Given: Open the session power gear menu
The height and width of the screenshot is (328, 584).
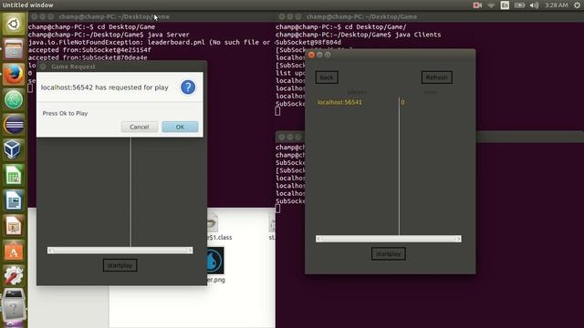Looking at the screenshot, I should point(577,5).
